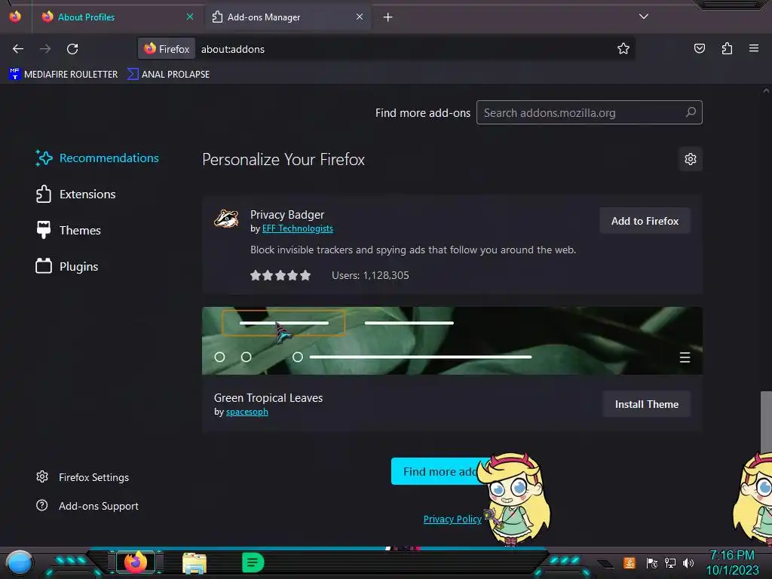This screenshot has width=772, height=579.
Task: Open the Start orb on the taskbar
Action: coord(19,562)
